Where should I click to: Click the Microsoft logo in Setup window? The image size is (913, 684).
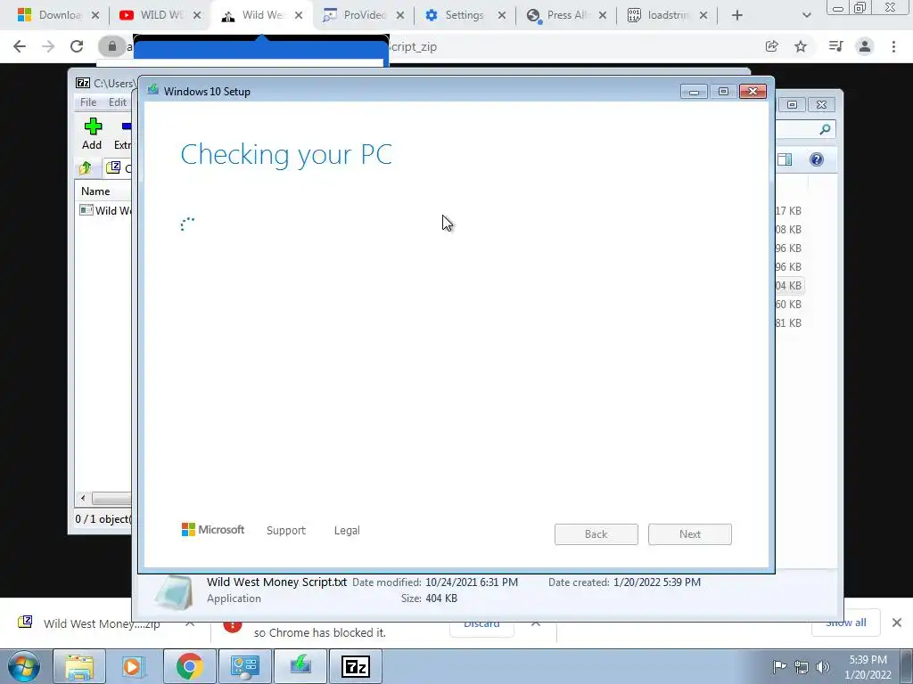(213, 530)
